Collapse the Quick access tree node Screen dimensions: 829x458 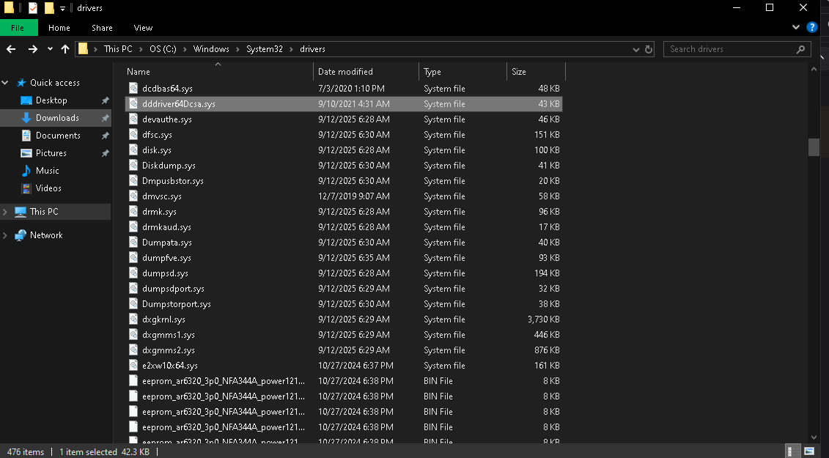(5, 83)
